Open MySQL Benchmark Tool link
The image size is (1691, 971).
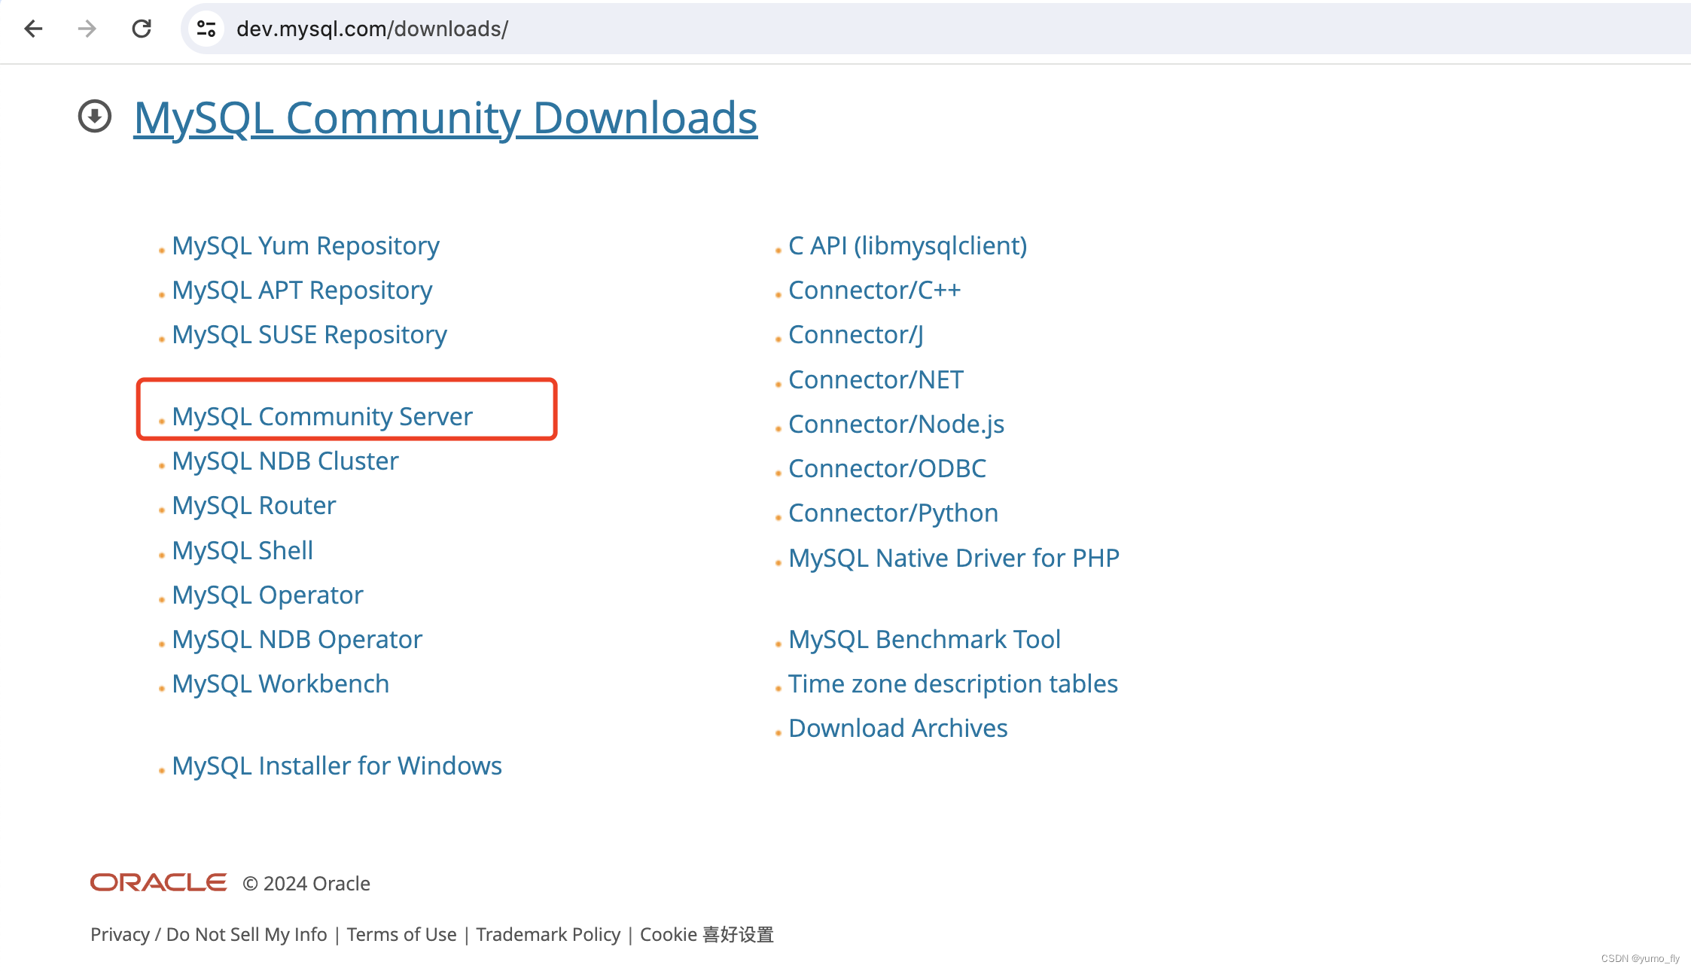coord(925,639)
